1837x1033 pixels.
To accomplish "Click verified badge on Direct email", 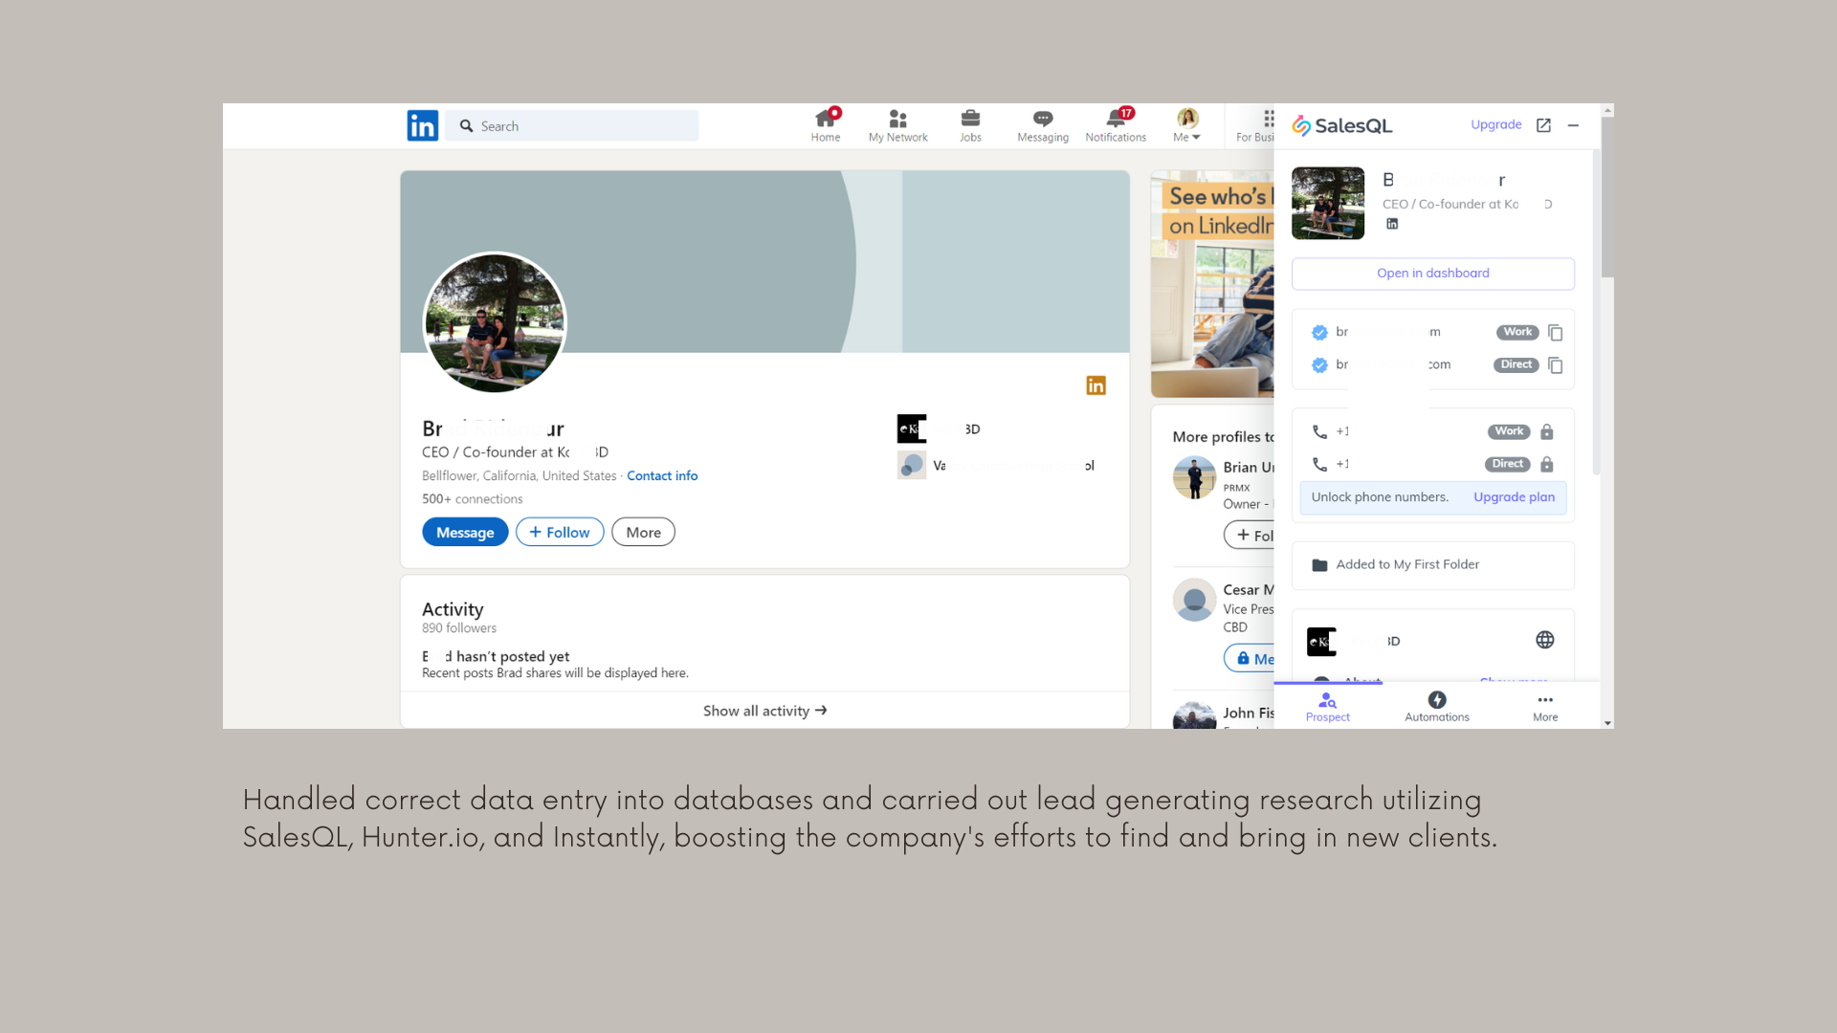I will (1319, 365).
